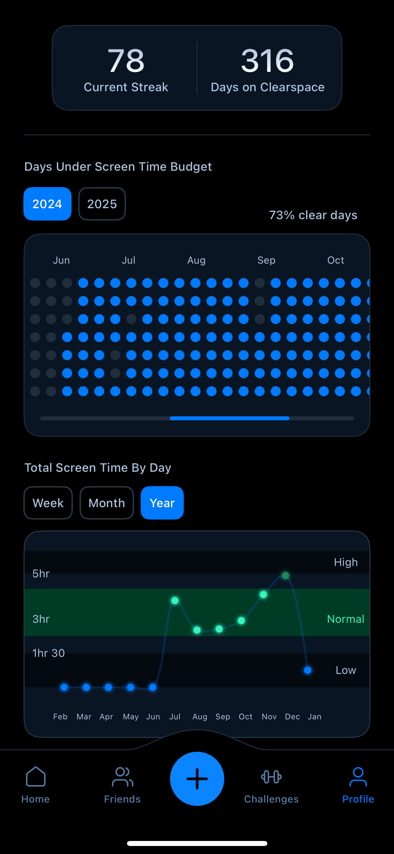This screenshot has height=854, width=394.
Task: Tap the Sep month label in heatmap
Action: click(x=266, y=260)
